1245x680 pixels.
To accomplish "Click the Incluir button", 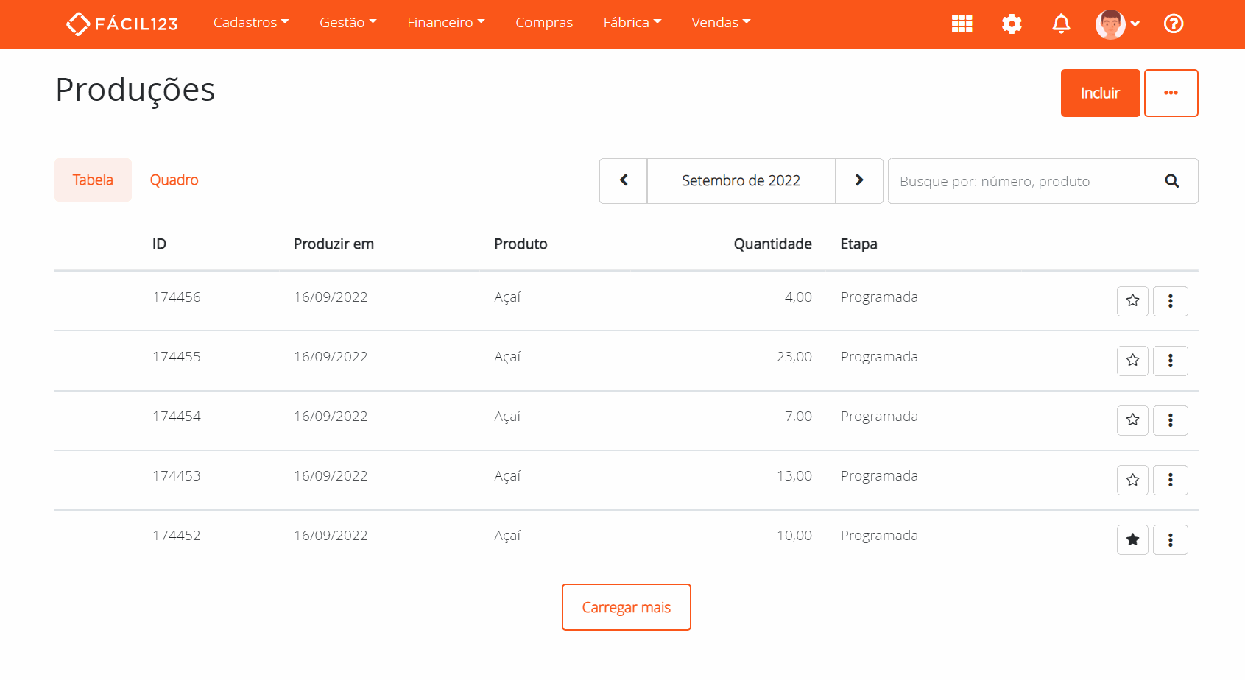I will click(1100, 93).
